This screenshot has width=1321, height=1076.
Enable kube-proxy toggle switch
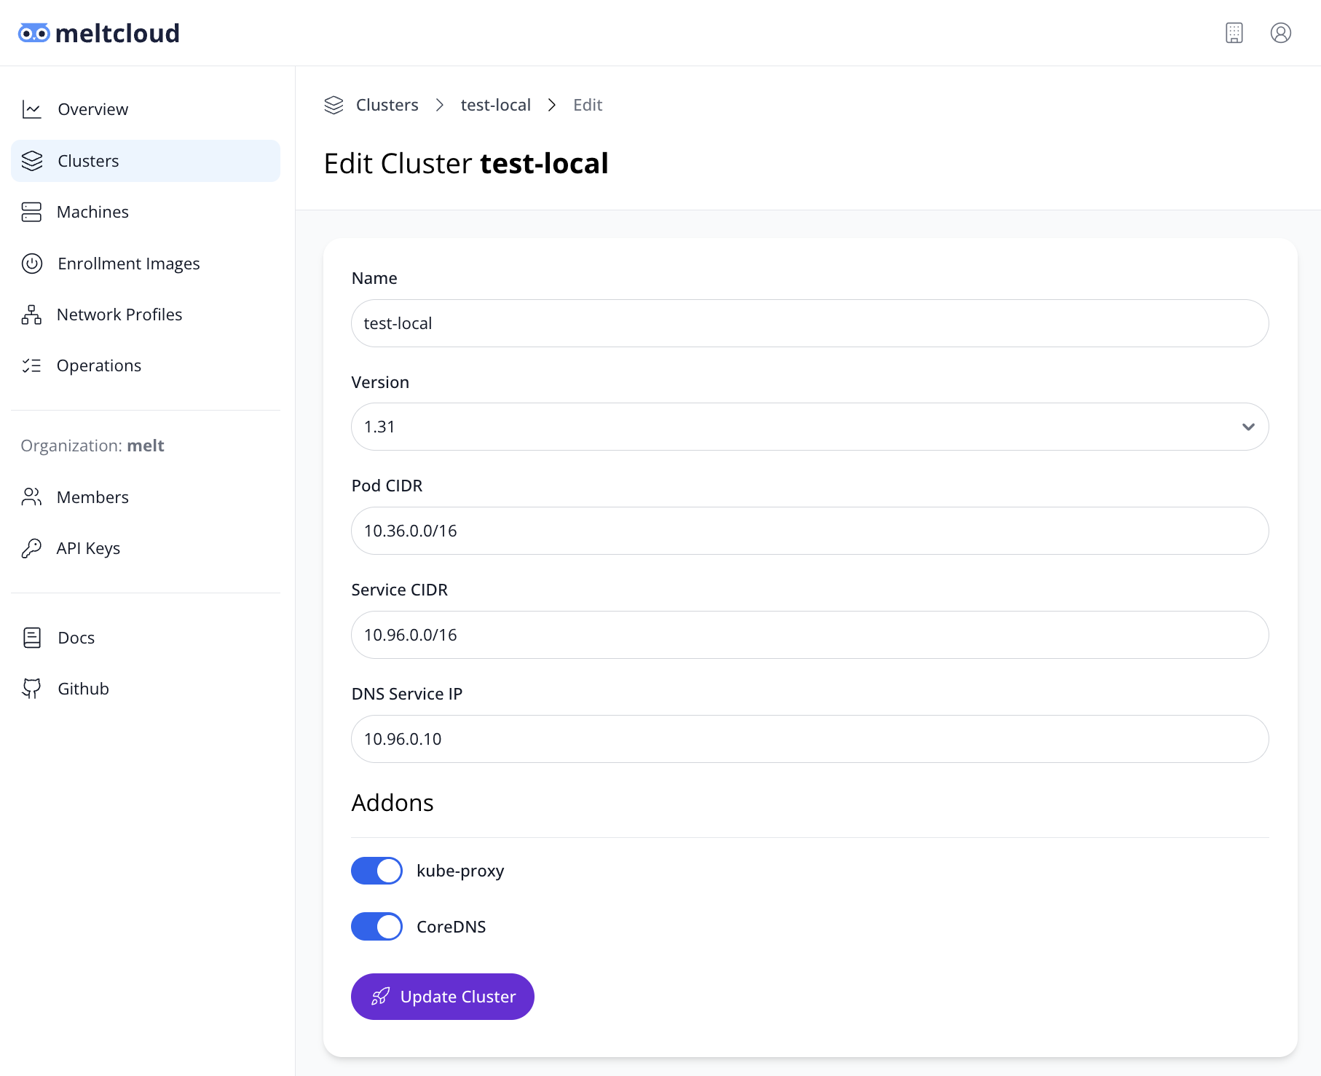[x=376, y=870]
